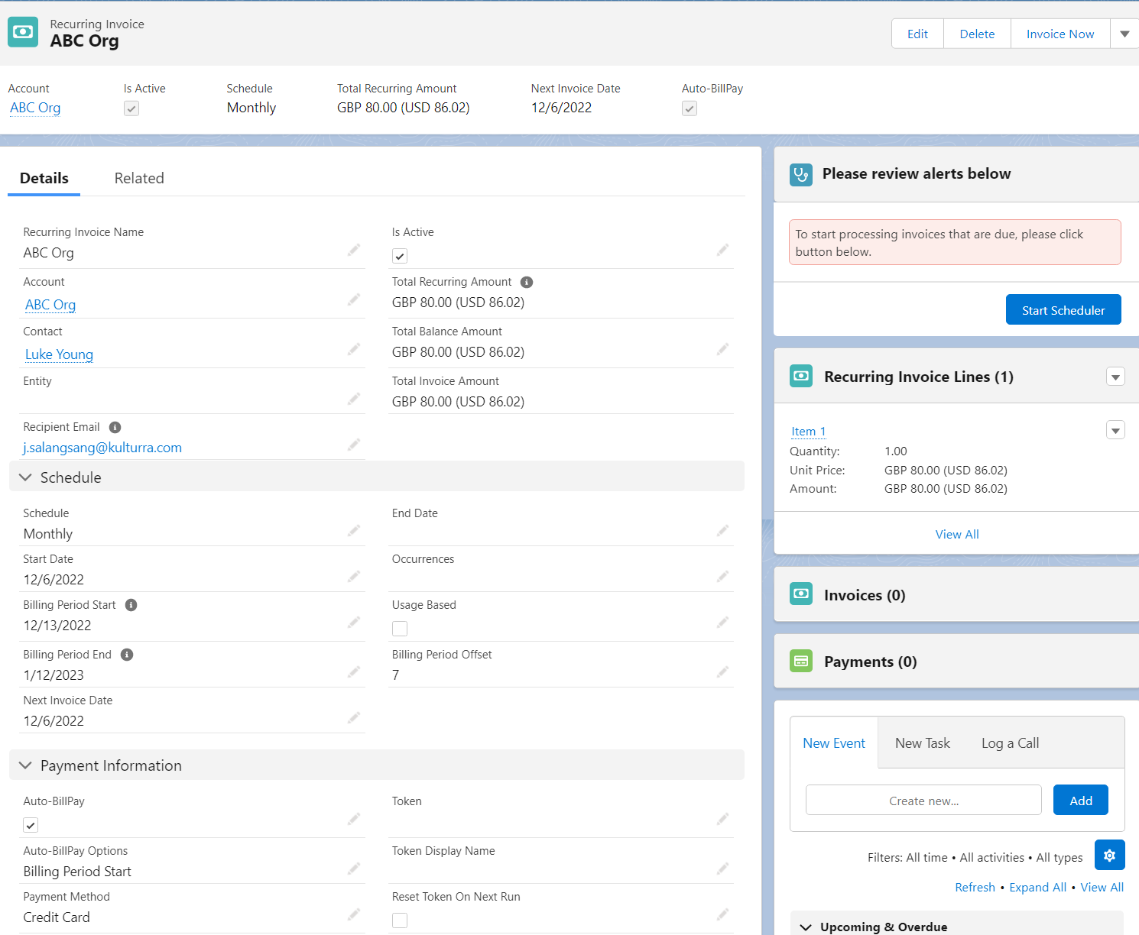Click the Create new event input field
The image size is (1139, 935).
923,801
